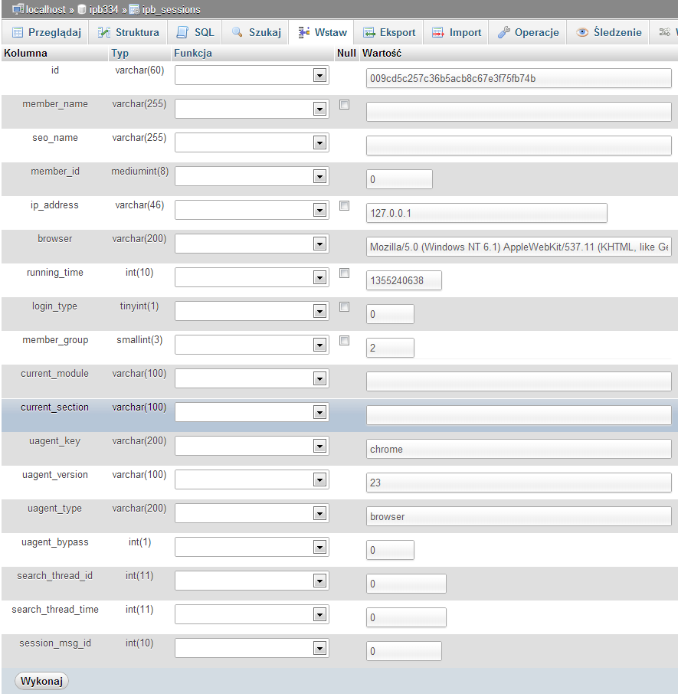Switch to the Wstaw tab
678x697 pixels.
(x=322, y=33)
